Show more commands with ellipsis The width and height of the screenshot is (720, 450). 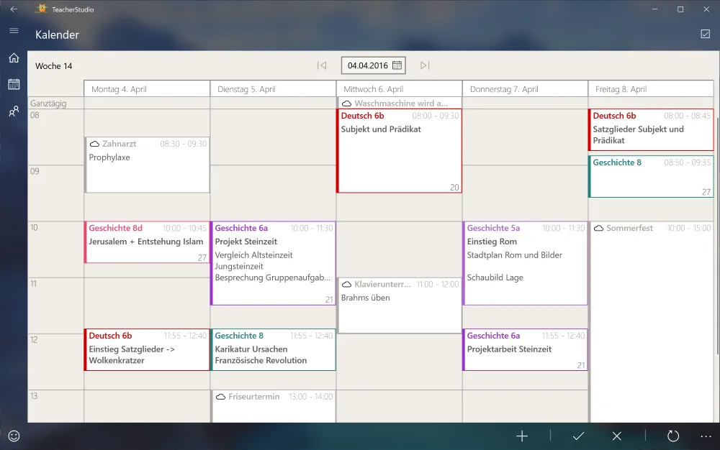pyautogui.click(x=706, y=436)
